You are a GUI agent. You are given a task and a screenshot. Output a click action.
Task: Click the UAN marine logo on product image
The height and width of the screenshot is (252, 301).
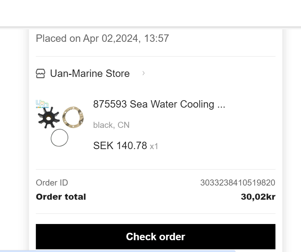coord(42,104)
